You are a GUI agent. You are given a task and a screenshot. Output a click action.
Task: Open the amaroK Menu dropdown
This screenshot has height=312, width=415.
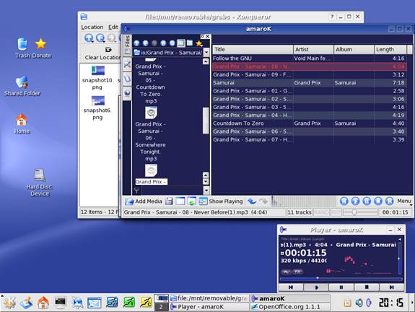click(x=404, y=201)
